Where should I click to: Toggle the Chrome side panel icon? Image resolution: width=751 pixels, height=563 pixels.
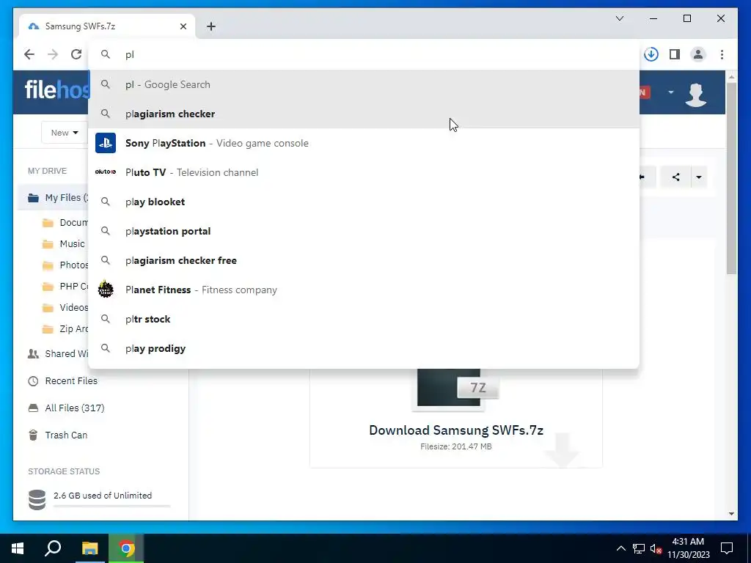coord(675,54)
